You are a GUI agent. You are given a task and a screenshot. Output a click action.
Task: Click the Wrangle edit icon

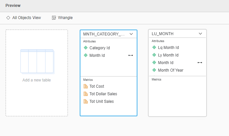click(54, 18)
